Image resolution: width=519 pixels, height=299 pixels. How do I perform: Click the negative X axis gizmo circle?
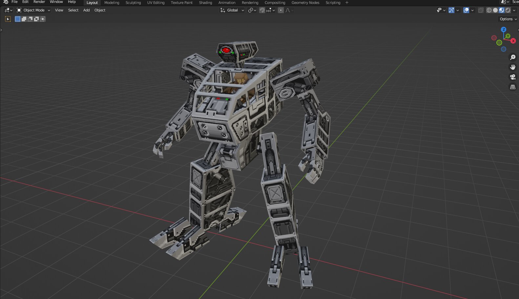(494, 38)
